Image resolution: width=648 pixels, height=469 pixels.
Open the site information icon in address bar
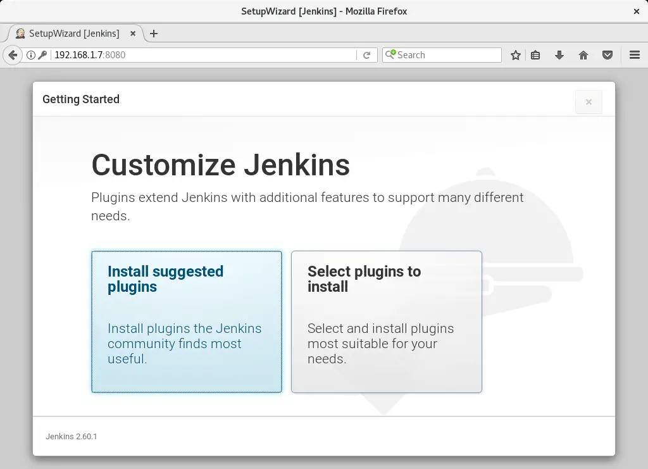[x=30, y=55]
